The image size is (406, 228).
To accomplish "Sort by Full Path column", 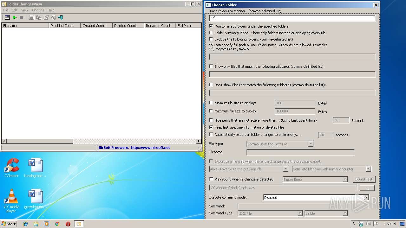I will pos(188,26).
